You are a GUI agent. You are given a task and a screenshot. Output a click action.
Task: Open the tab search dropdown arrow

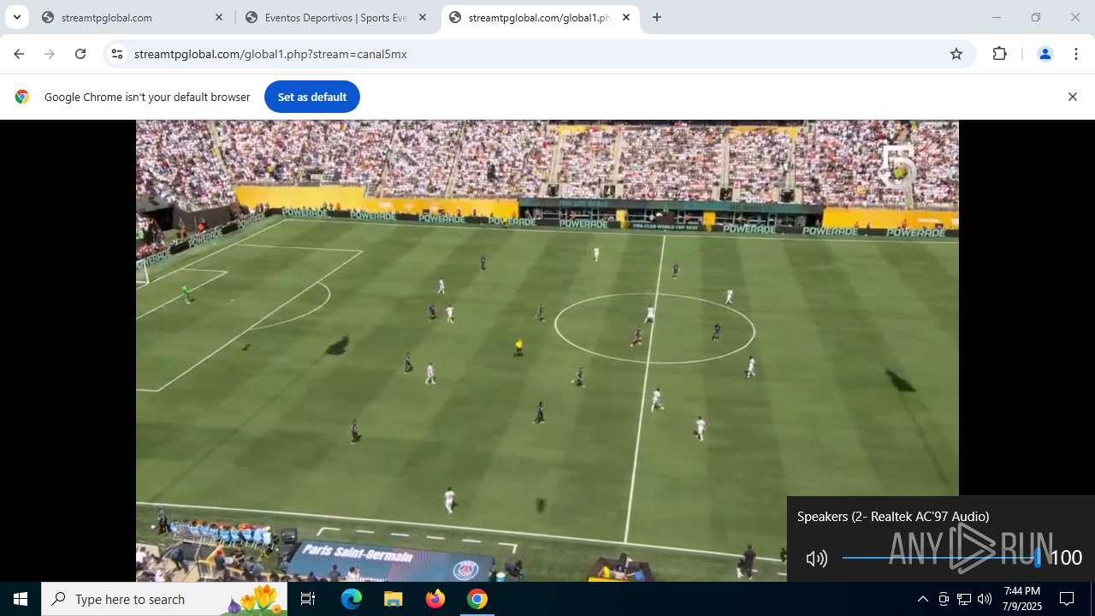16,17
